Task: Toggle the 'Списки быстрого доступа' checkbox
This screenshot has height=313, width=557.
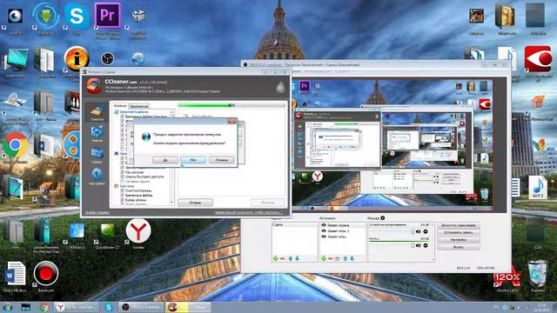Action: [x=122, y=176]
